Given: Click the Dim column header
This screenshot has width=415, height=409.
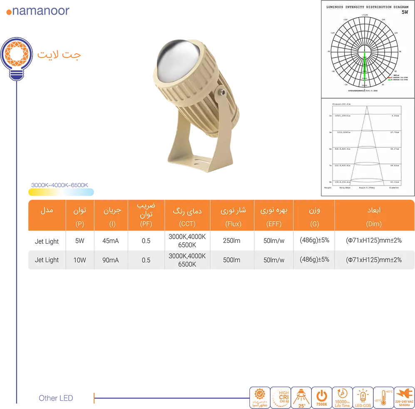Looking at the screenshot, I should coord(374,216).
